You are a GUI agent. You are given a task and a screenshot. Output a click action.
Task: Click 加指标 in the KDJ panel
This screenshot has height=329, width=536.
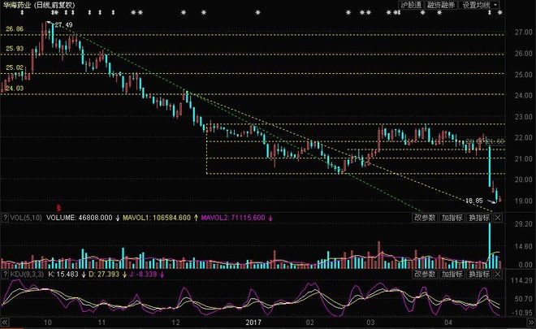(452, 275)
